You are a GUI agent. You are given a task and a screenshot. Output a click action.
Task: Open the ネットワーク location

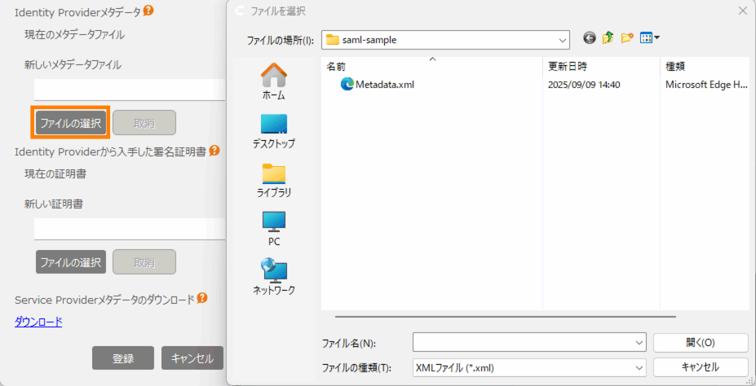tap(273, 277)
